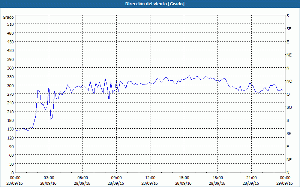Image resolution: width=300 pixels, height=187 pixels.
Task: Click the first 00:00 label dated 28/09/16
Action: pos(15,178)
